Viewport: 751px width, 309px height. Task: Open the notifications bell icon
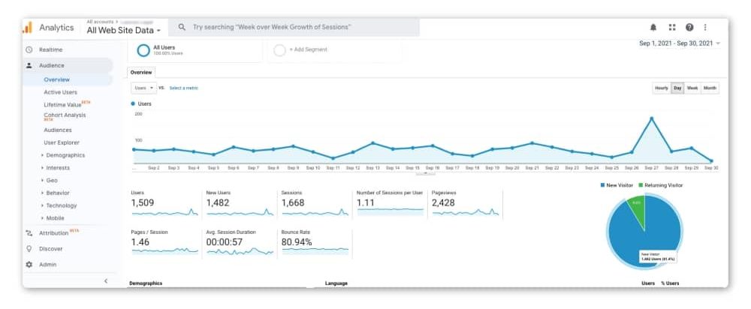[x=653, y=27]
